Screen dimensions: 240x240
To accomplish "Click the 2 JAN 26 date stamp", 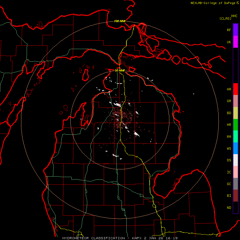I will pos(154,238).
